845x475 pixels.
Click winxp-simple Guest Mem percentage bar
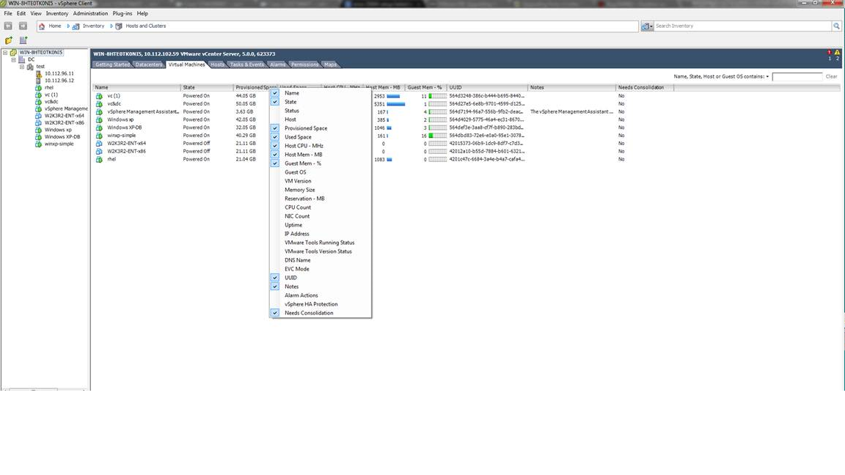point(438,136)
